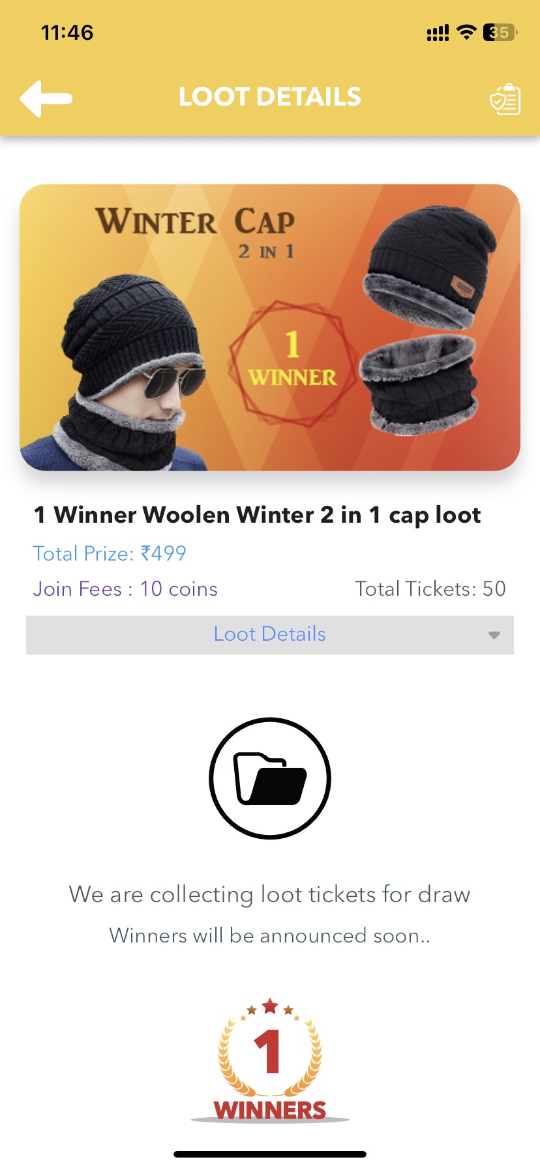Tap the battery indicator icon

[x=500, y=32]
